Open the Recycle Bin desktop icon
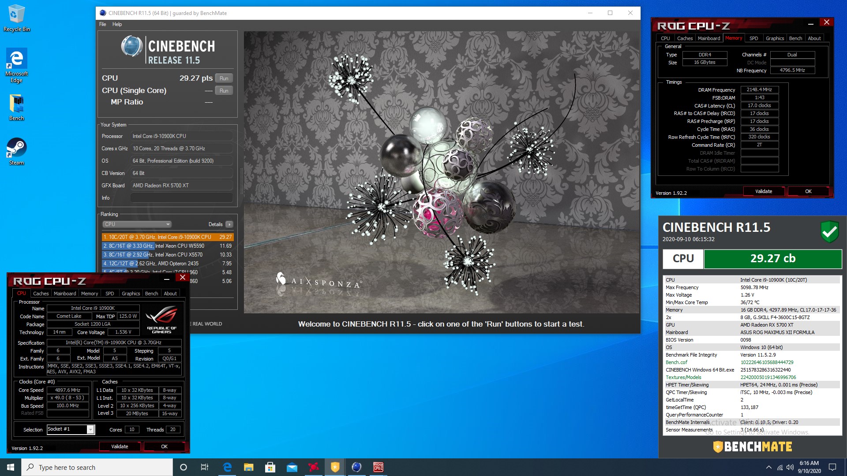This screenshot has height=476, width=847. tap(16, 18)
